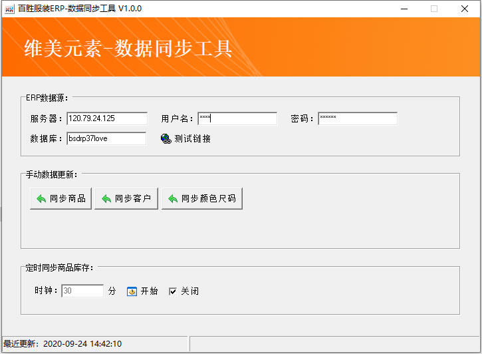482x354 pixels.
Task: Toggle the 关闭 checkbox
Action: [173, 291]
